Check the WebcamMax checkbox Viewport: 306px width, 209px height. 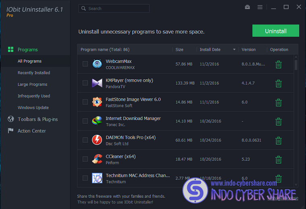(x=85, y=64)
